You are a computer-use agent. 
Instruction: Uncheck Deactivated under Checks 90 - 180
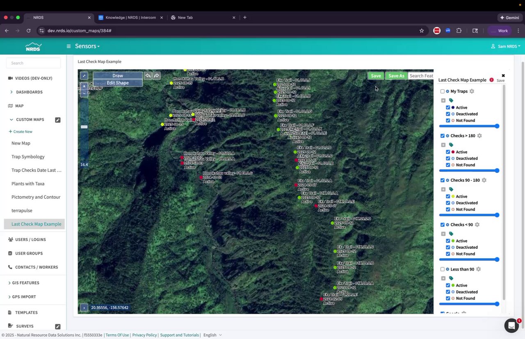pyautogui.click(x=448, y=203)
